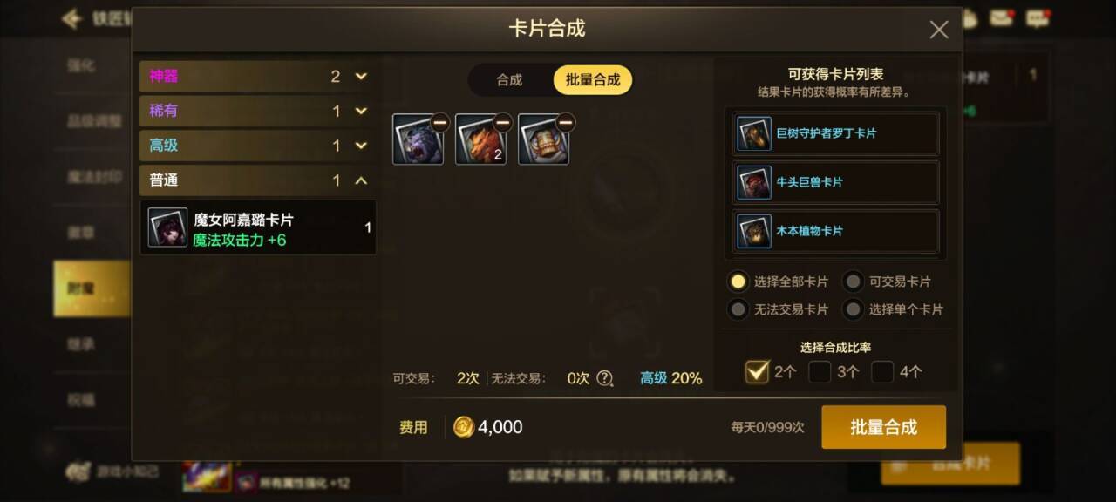This screenshot has width=1116, height=502.
Task: Close the 卡片合成 dialog
Action: [x=939, y=30]
